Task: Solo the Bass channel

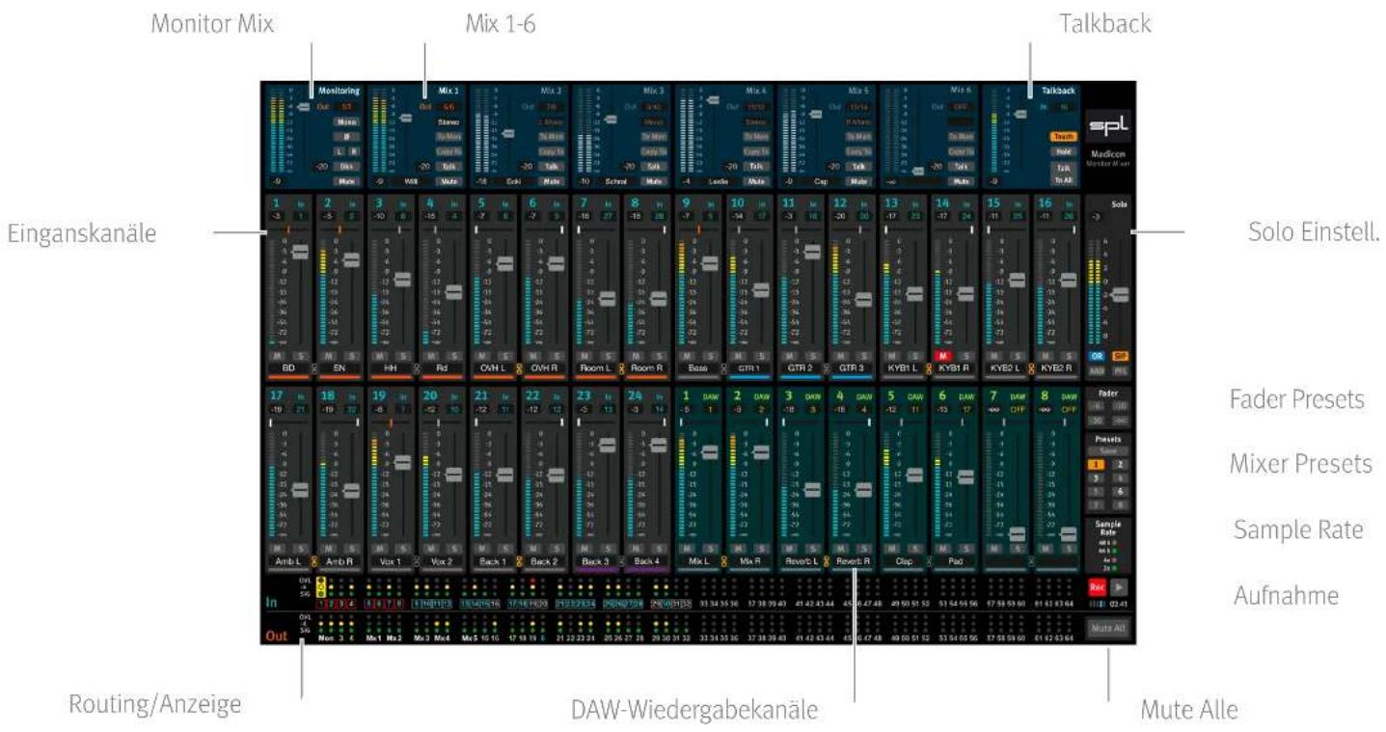Action: 710,356
